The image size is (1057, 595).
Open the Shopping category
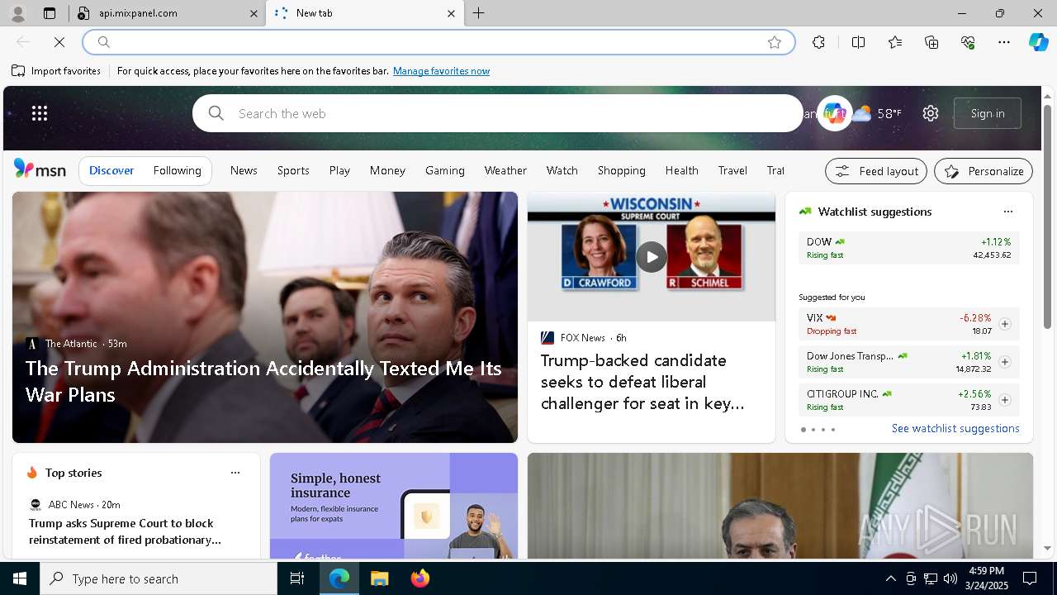(621, 170)
